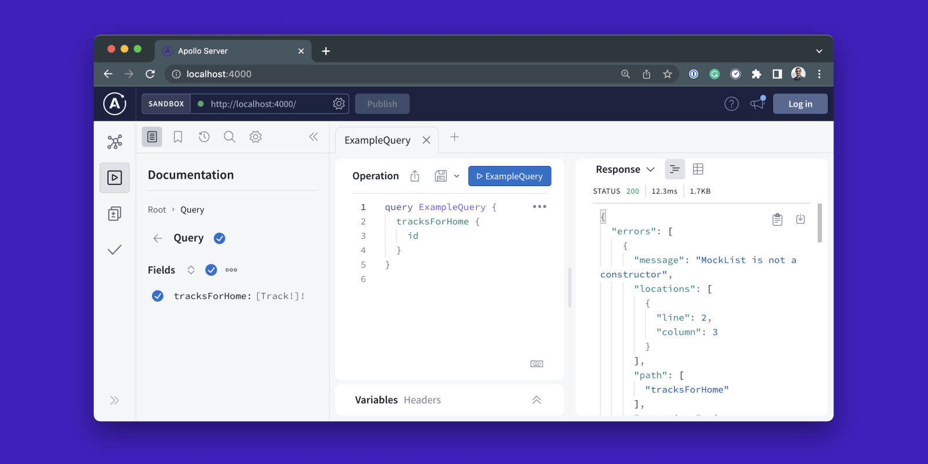This screenshot has height=464, width=928.
Task: Open the Explorer settings gear icon
Action: (x=256, y=137)
